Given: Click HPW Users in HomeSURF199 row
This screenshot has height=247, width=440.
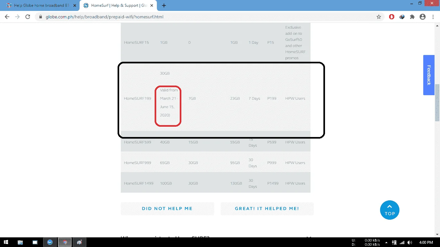Looking at the screenshot, I should click(295, 98).
